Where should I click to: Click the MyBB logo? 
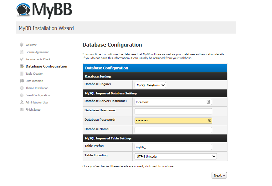click(x=44, y=10)
